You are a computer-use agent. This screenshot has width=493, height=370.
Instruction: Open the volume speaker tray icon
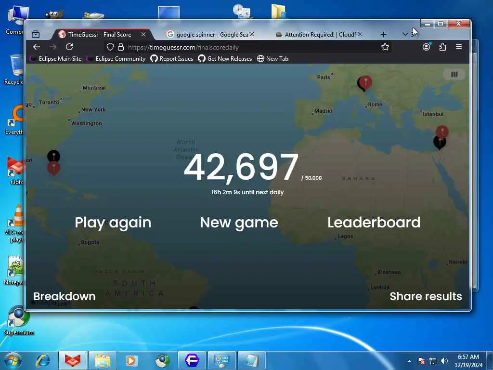444,361
